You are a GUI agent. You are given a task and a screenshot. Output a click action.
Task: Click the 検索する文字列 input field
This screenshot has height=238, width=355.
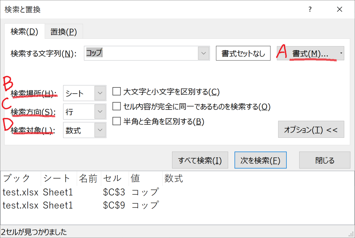tap(141, 53)
